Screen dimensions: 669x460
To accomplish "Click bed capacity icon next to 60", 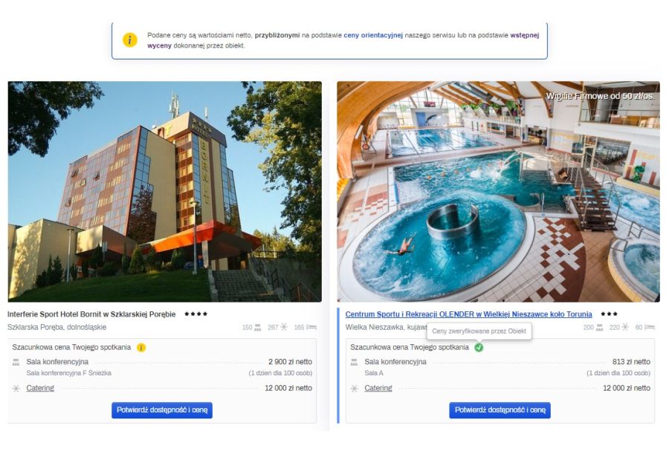I will pyautogui.click(x=650, y=327).
